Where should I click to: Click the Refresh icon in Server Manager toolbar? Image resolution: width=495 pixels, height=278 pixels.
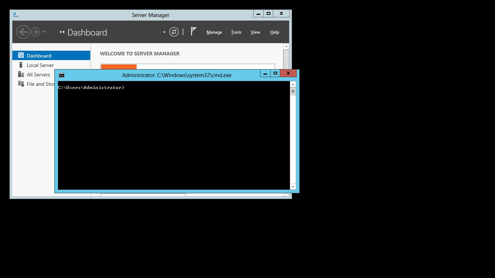point(174,31)
